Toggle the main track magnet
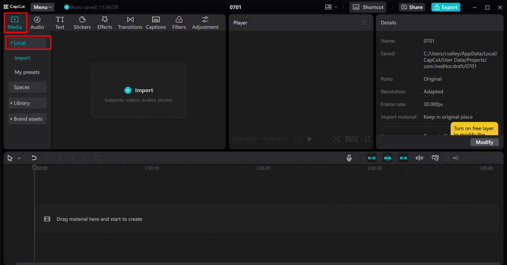 pyautogui.click(x=372, y=158)
